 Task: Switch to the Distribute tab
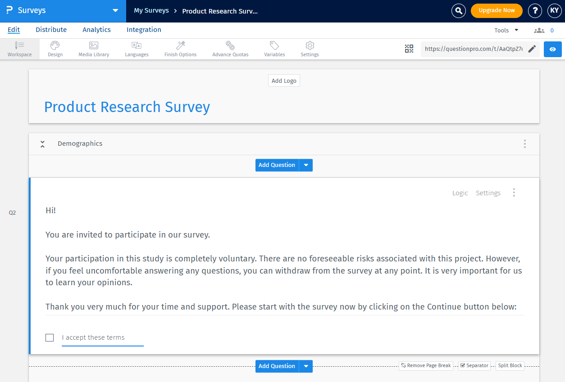(x=51, y=30)
